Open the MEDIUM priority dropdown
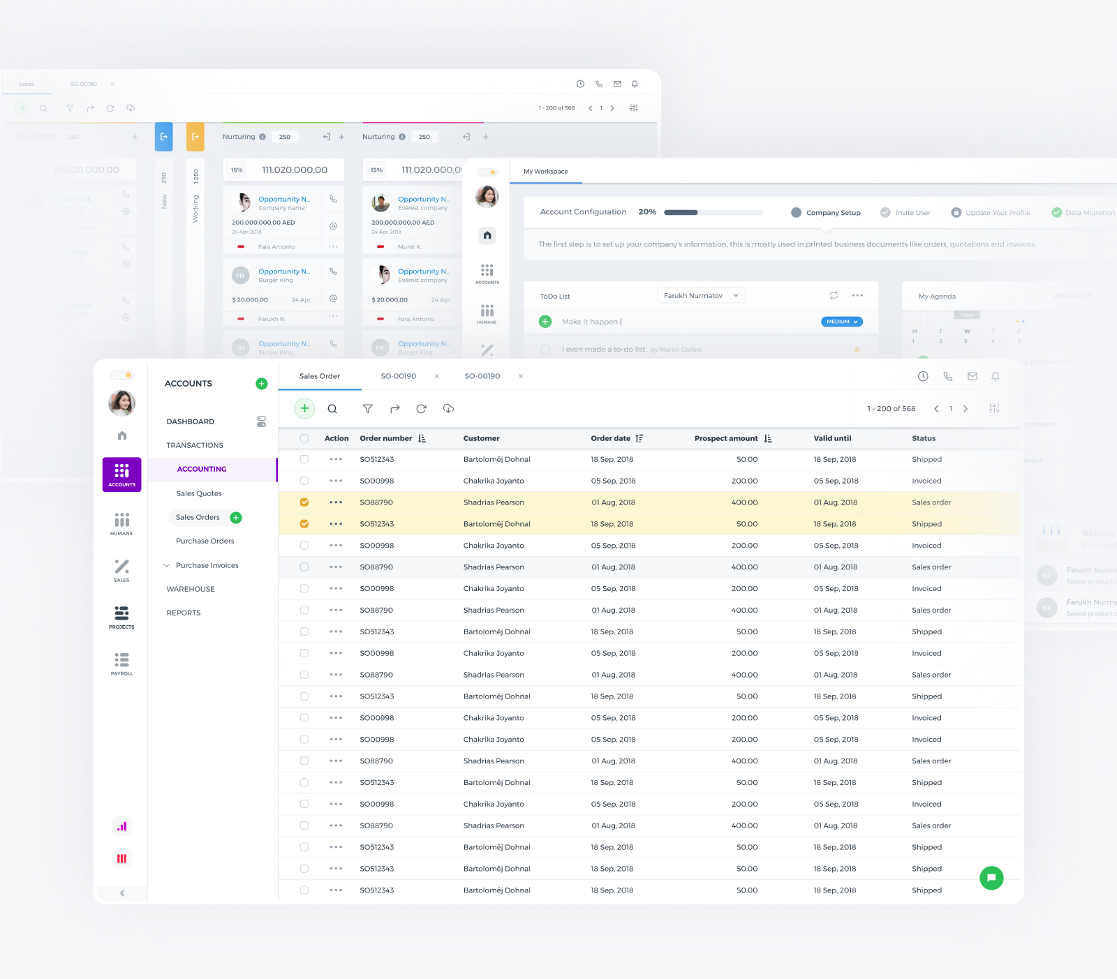 [x=841, y=322]
